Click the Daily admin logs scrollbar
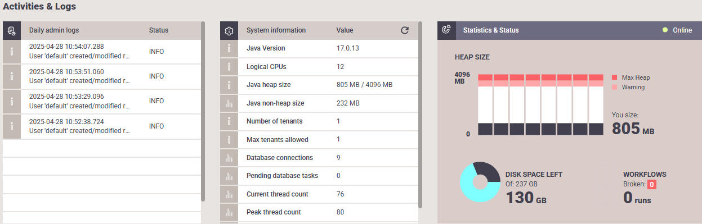This screenshot has width=702, height=224. tap(203, 111)
